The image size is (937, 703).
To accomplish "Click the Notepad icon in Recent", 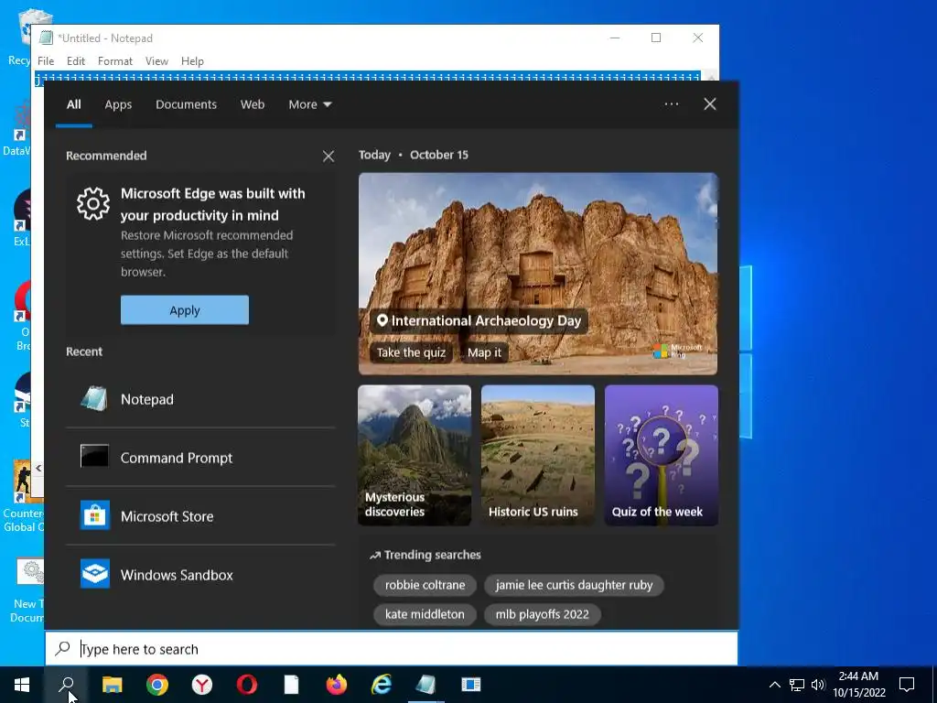I will (x=94, y=399).
